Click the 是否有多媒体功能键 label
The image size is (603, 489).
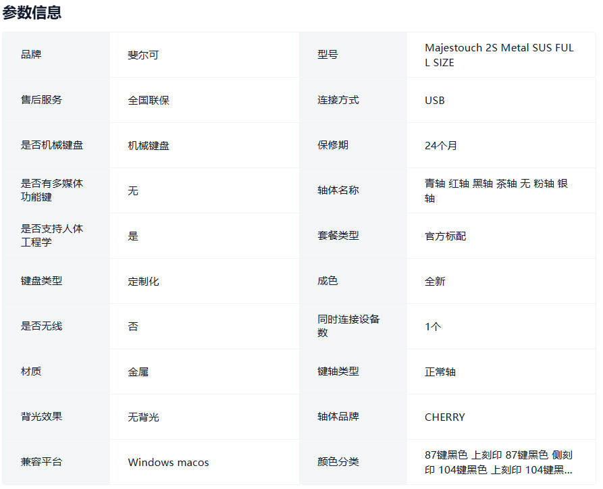pos(52,190)
